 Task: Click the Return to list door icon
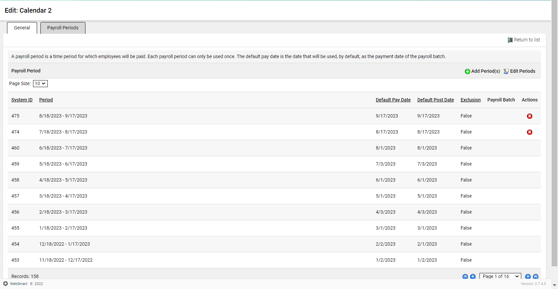[x=510, y=40]
